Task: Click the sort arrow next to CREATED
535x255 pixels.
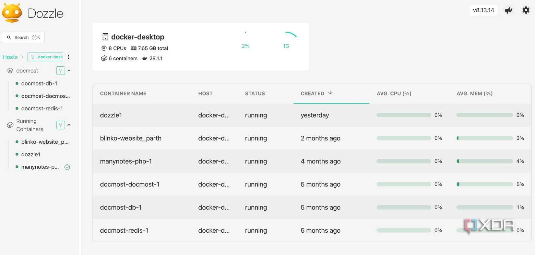Action: click(330, 93)
